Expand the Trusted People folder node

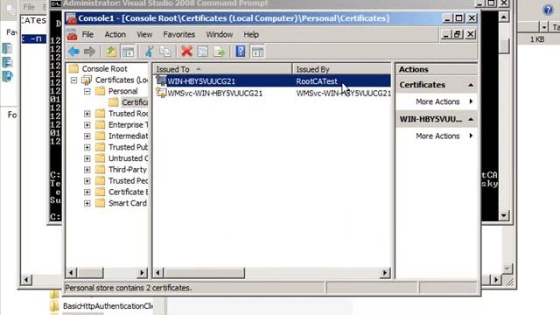click(87, 181)
